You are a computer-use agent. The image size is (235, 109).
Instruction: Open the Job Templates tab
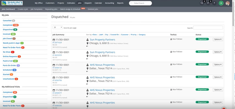point(36,9)
